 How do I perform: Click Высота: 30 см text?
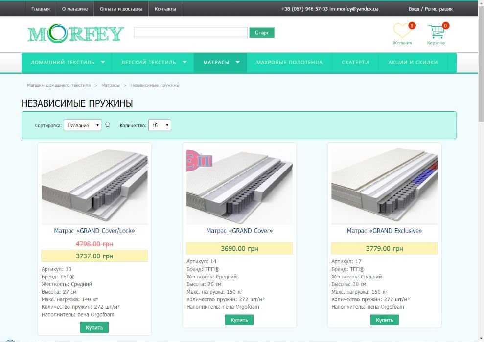click(349, 284)
